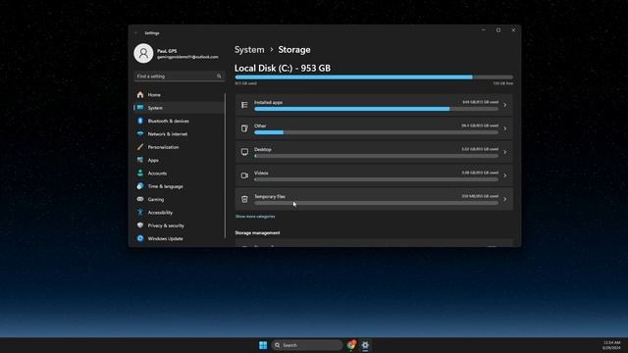The image size is (628, 353).
Task: Click the Desktop storage category icon
Action: (244, 152)
